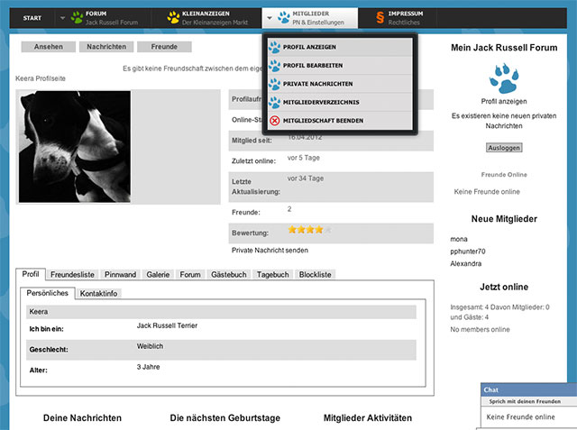Click paw icon beside Profil anzeigen menu entry
Viewport: 577px width, 430px height.
point(274,47)
